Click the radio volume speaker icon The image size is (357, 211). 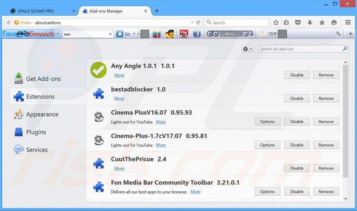click(245, 34)
